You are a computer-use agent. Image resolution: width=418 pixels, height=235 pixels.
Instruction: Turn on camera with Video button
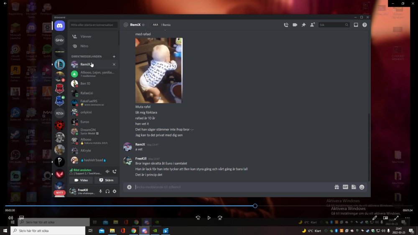pyautogui.click(x=81, y=180)
